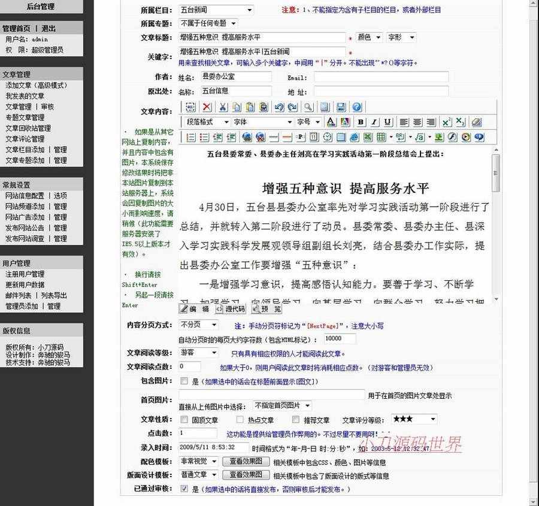Click the author Email input field
This screenshot has height=506, width=539.
coord(381,77)
